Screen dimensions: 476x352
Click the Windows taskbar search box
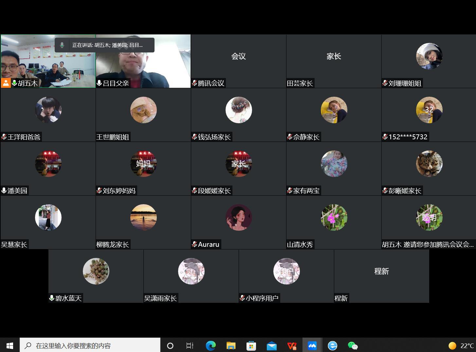click(90, 345)
